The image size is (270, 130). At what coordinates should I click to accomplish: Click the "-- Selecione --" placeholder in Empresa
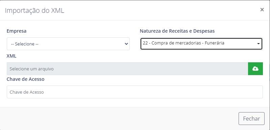[25, 44]
